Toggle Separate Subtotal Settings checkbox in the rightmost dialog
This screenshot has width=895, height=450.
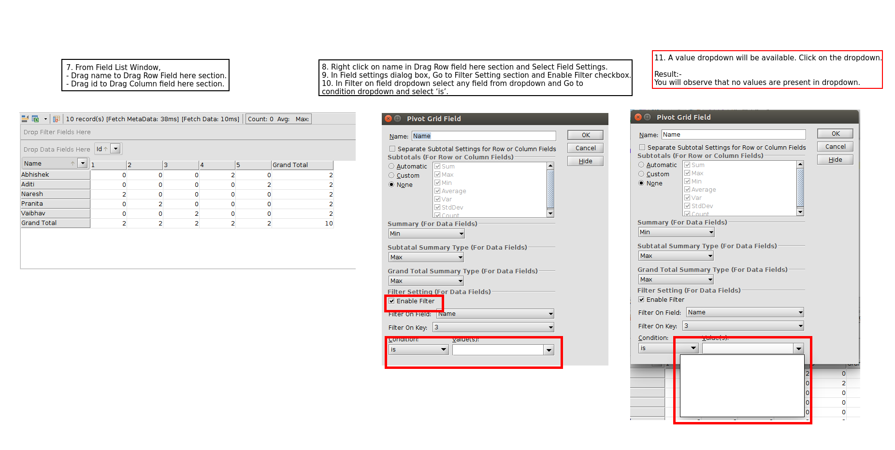642,147
